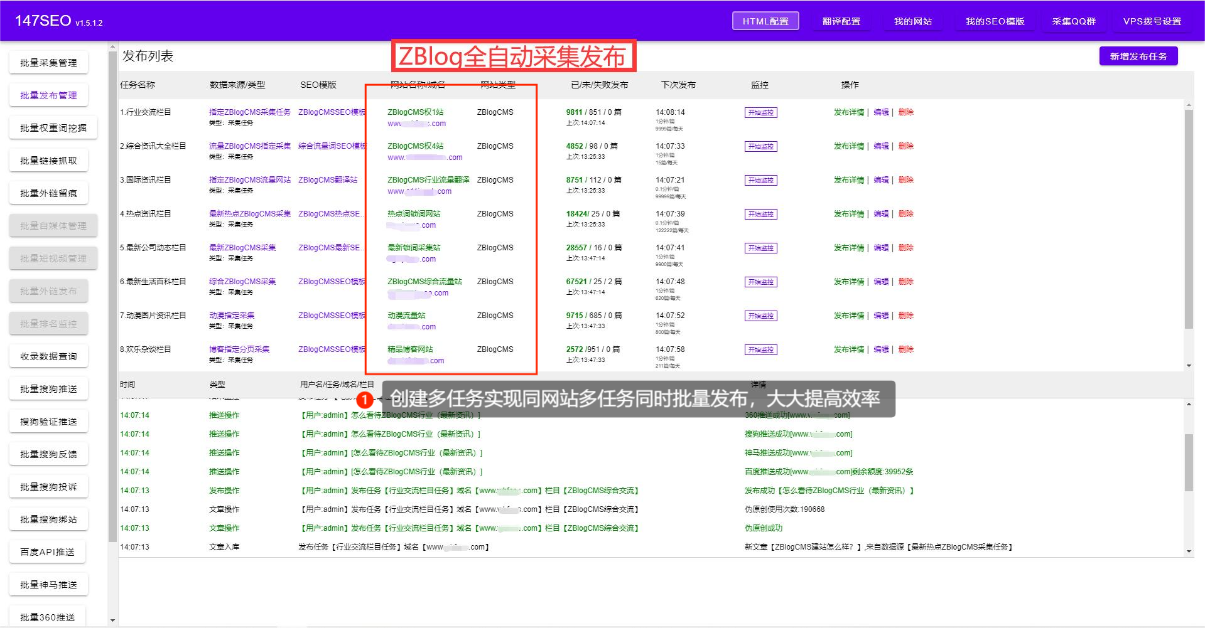Viewport: 1205px width, 628px height.
Task: Open 搜狗验证推送 in the sidebar
Action: (48, 422)
